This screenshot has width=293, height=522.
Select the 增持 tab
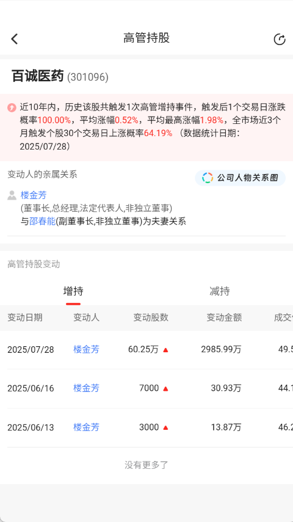(x=73, y=291)
